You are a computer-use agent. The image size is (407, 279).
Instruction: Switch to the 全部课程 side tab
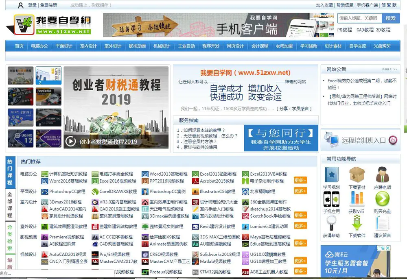(x=10, y=205)
